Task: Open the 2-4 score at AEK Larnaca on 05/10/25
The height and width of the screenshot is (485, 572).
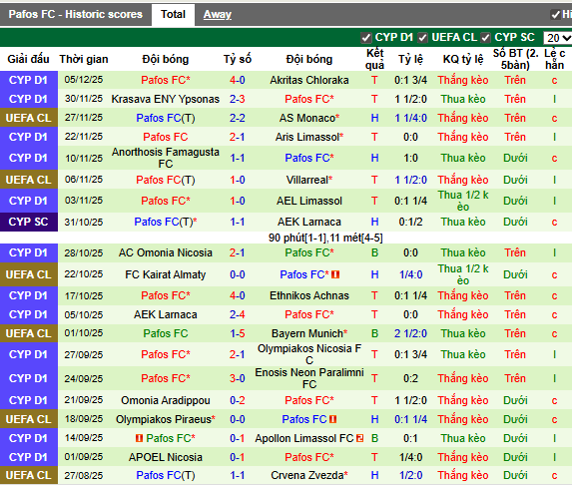Action: coord(238,314)
